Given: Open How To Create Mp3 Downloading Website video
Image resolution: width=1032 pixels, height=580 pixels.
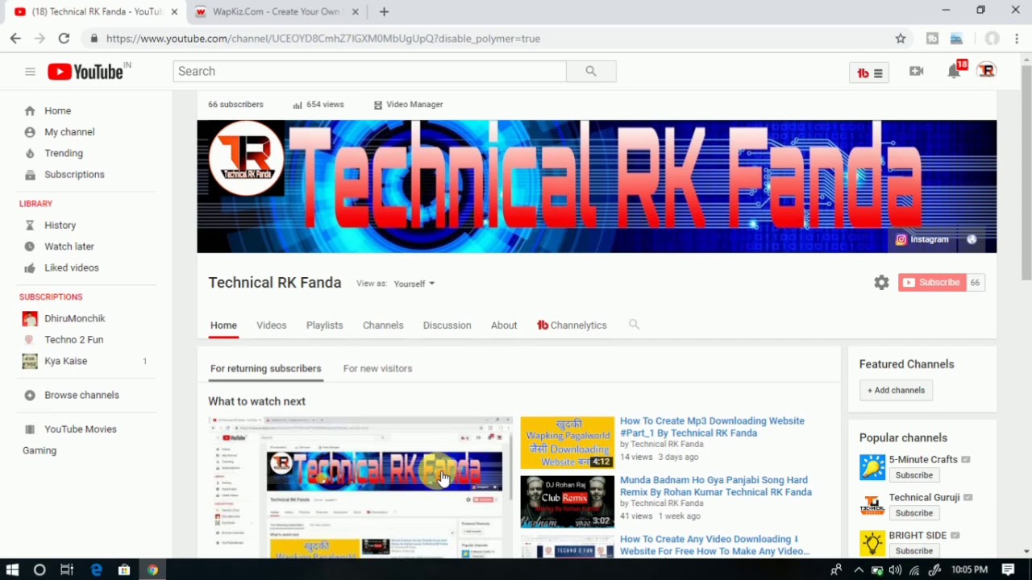Looking at the screenshot, I should (712, 427).
